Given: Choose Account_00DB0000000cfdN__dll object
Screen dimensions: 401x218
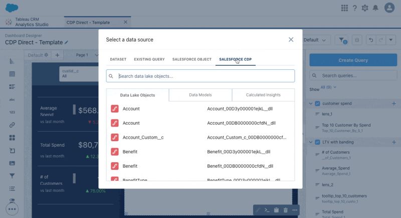Looking at the screenshot, I should (200, 123).
